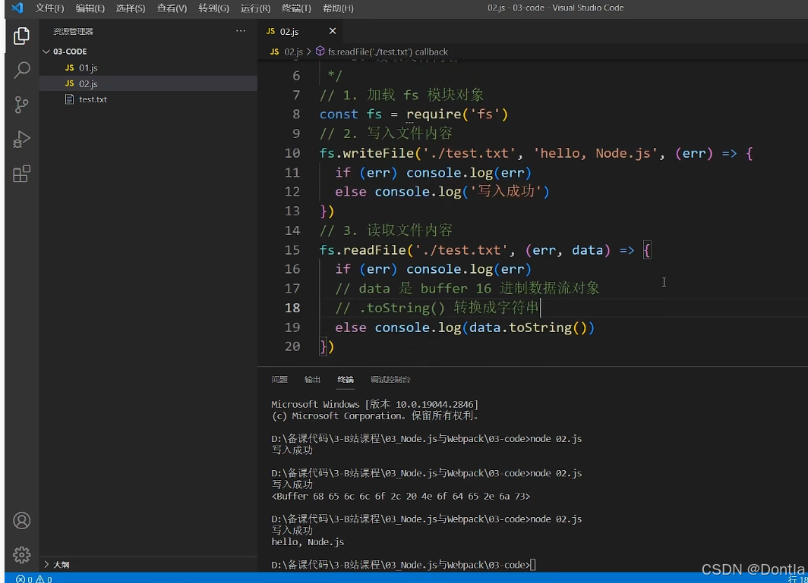The height and width of the screenshot is (583, 808).
Task: Click line number 20 in the gutter
Action: (x=292, y=346)
